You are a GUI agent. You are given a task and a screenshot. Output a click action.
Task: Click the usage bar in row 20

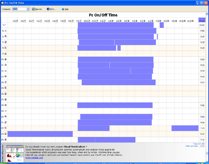point(116,117)
